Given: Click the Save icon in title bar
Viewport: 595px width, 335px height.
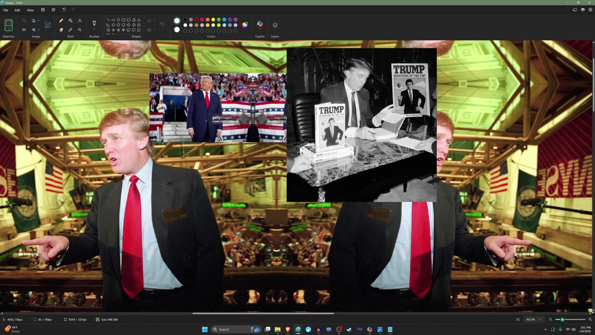Looking at the screenshot, I should 43,10.
